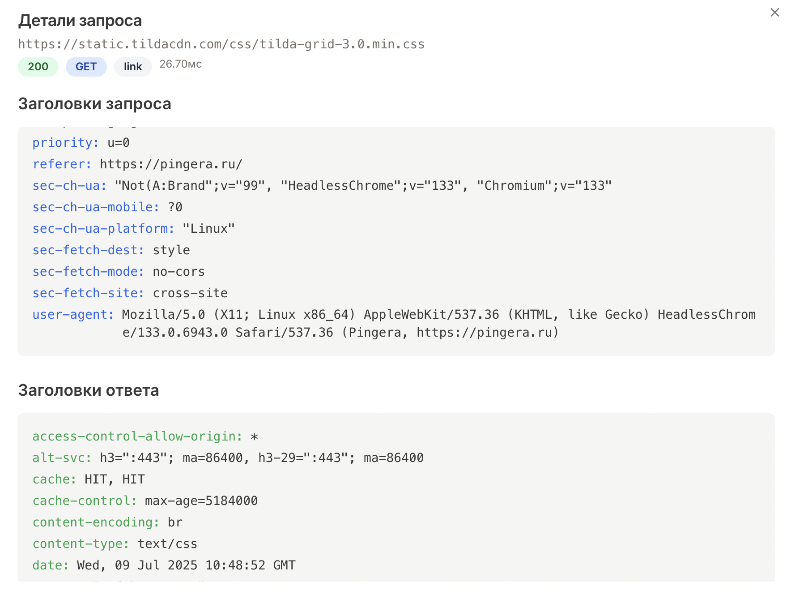Click the GET method badge
791x599 pixels.
point(86,67)
